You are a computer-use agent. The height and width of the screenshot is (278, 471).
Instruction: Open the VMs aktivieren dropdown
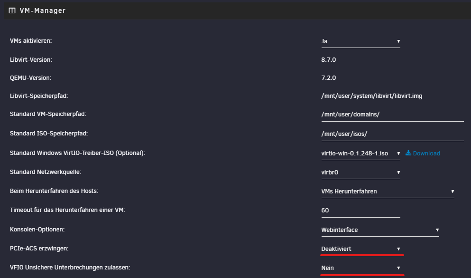[360, 41]
